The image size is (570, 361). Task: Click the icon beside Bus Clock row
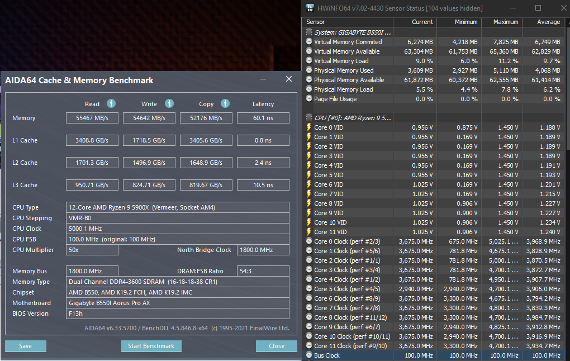[x=309, y=355]
